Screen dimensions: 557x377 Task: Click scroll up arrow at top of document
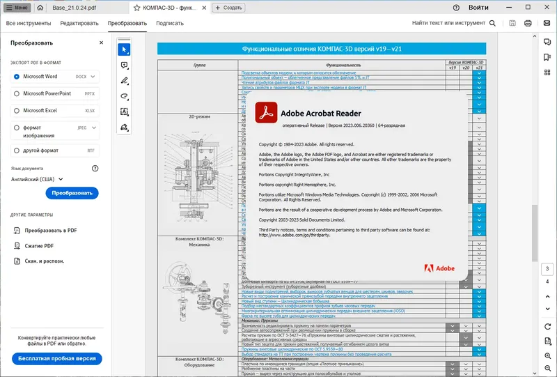535,36
